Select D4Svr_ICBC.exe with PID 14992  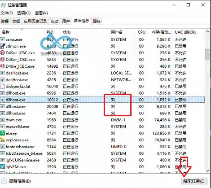102,66
